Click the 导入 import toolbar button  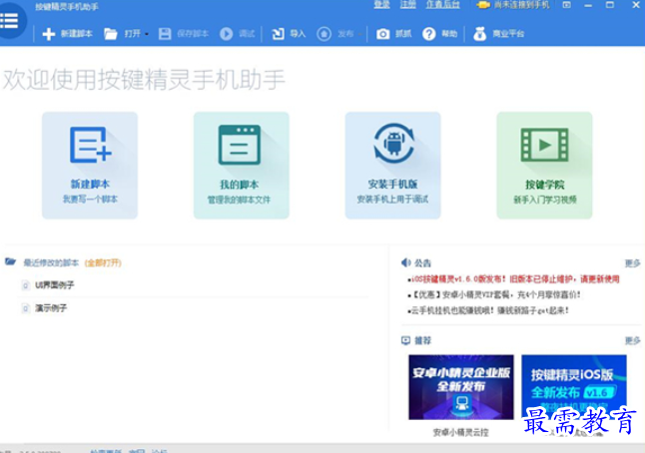coord(289,34)
